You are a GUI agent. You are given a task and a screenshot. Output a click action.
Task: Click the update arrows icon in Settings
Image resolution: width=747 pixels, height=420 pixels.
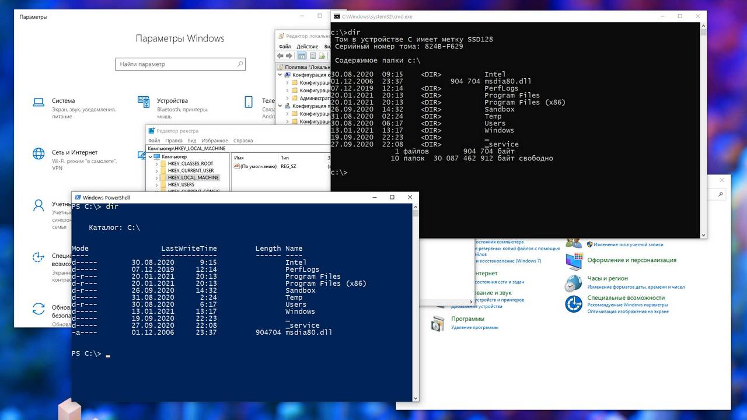tap(39, 309)
